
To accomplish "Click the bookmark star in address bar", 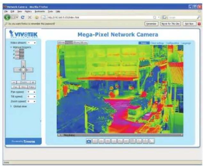I will 154,17.
